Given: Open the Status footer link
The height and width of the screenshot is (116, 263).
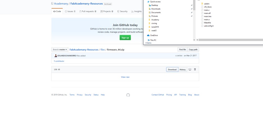Looking at the screenshot, I should click(x=96, y=95).
